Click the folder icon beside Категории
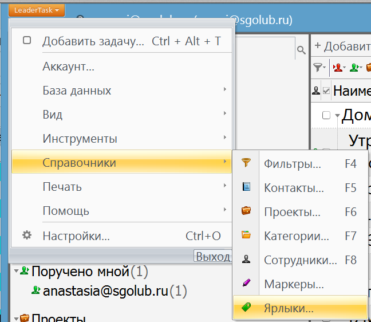 [x=246, y=235]
